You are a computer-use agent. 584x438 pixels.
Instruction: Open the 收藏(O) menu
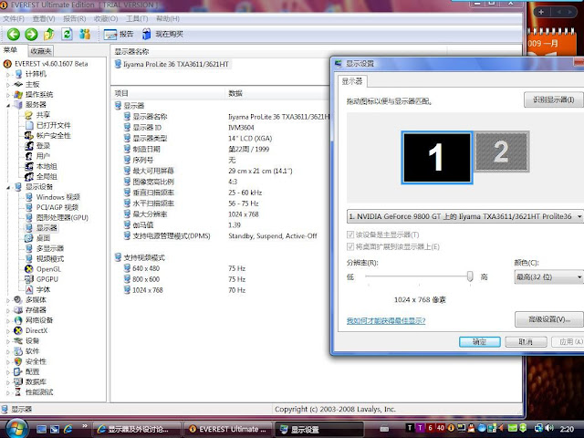tap(106, 18)
